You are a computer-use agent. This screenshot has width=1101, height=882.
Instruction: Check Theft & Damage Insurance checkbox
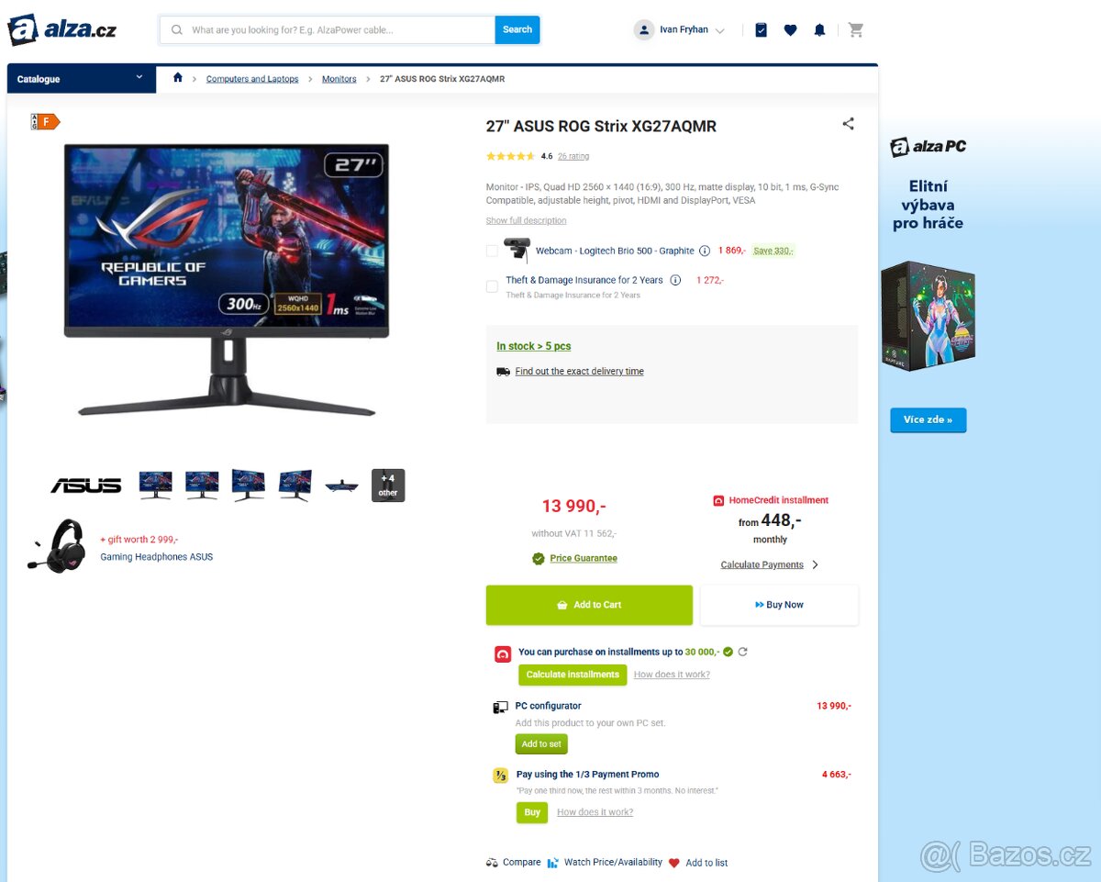(492, 286)
